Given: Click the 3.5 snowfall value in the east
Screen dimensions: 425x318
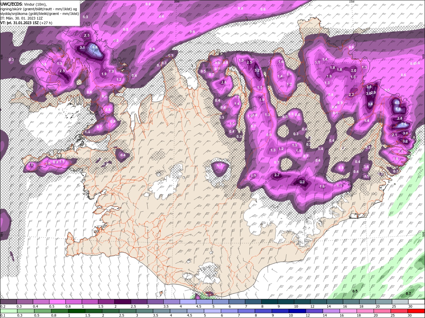Looking at the screenshot, I should coord(369,87).
